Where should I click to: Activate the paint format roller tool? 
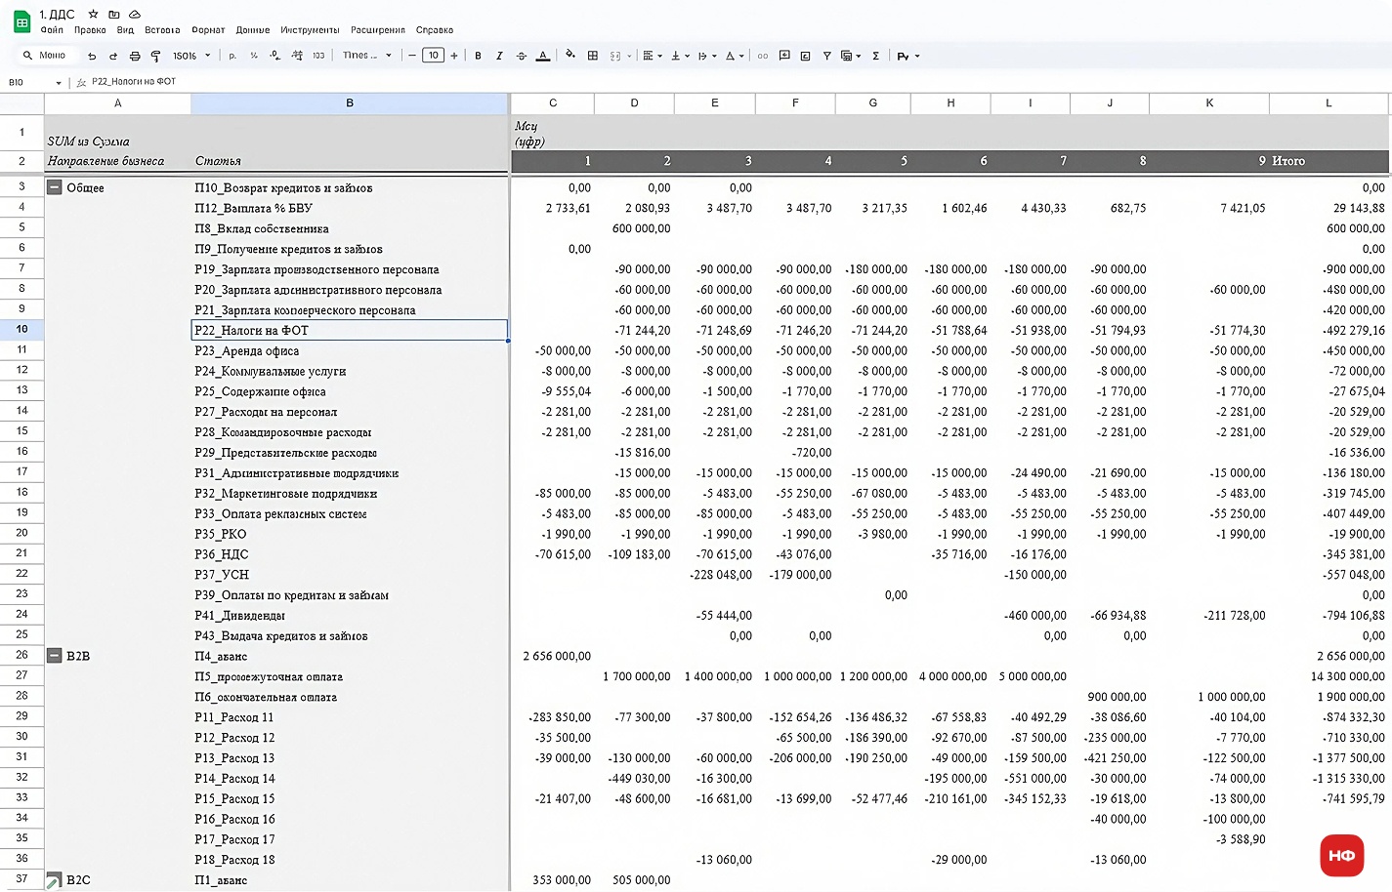tap(155, 56)
